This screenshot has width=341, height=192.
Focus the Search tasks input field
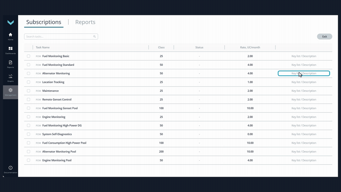[x=61, y=37]
